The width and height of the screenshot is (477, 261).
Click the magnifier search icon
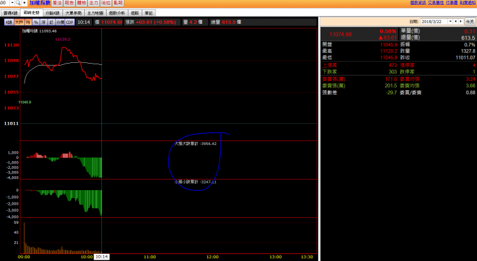click(x=18, y=3)
